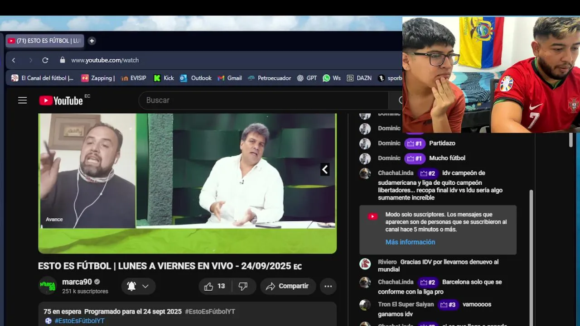Click the #3 badge of Tron El Super Saiyan
Image resolution: width=580 pixels, height=326 pixels.
pos(448,305)
